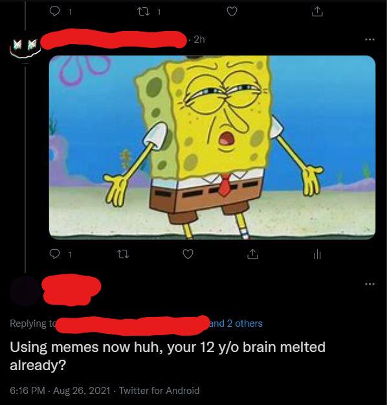Viewport: 387px width, 405px height.
Task: Share the top tweet using upload icon
Action: [317, 12]
